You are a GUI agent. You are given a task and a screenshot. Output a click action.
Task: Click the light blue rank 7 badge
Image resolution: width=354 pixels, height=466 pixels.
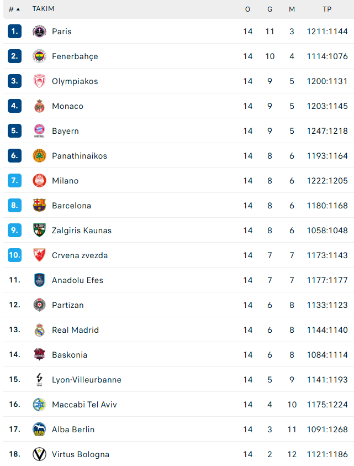[14, 181]
